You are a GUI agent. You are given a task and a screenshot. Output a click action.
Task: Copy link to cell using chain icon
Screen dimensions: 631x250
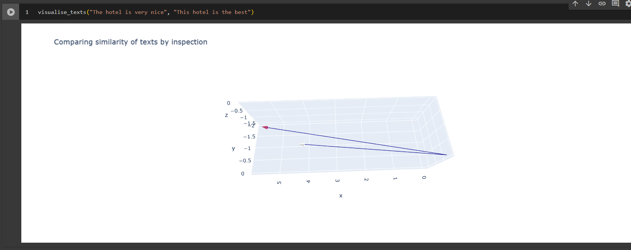coord(602,4)
